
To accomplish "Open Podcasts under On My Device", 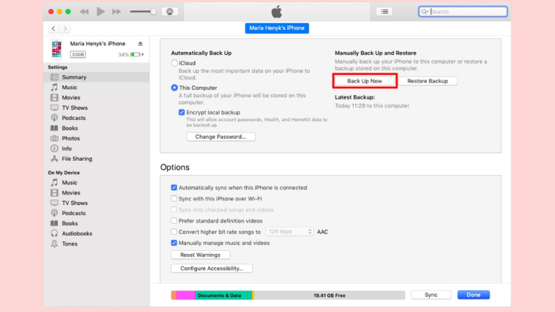I will [96, 214].
